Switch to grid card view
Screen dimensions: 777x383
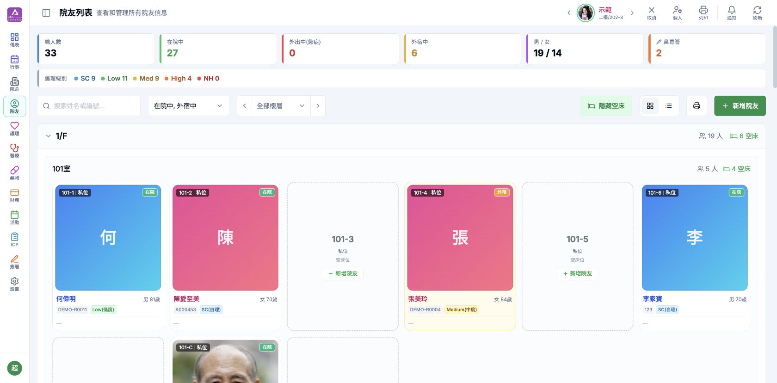coord(650,106)
